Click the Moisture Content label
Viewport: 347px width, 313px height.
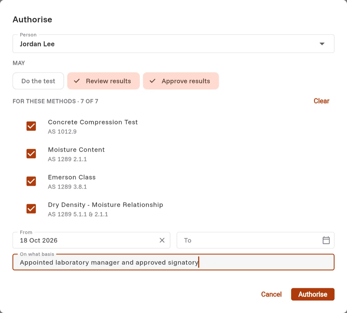(x=76, y=150)
